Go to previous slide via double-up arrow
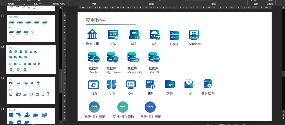The image size is (285, 125). tap(283, 115)
